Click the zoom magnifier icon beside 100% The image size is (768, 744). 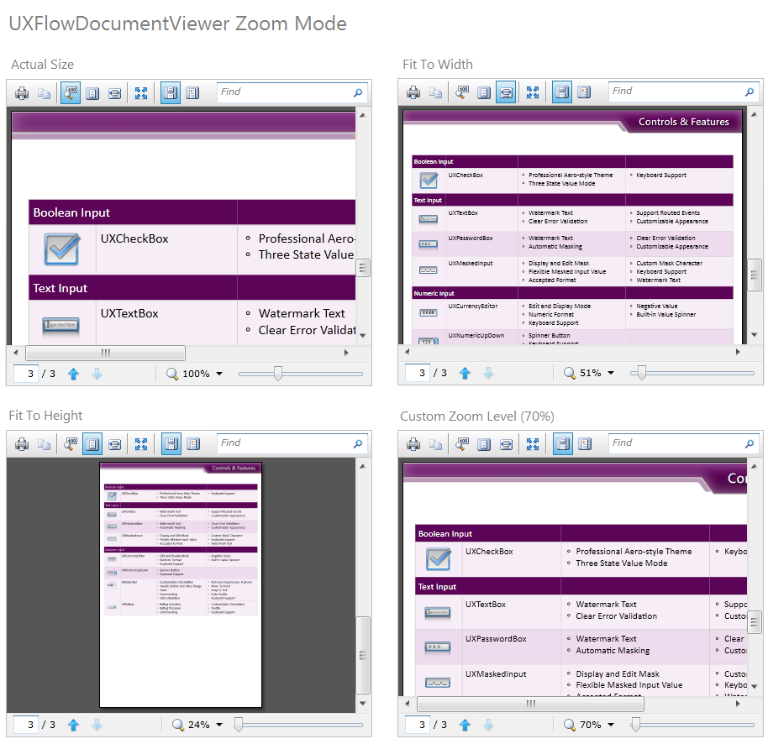pyautogui.click(x=172, y=374)
